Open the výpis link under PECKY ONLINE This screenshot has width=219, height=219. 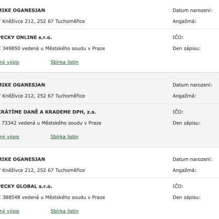9,62
